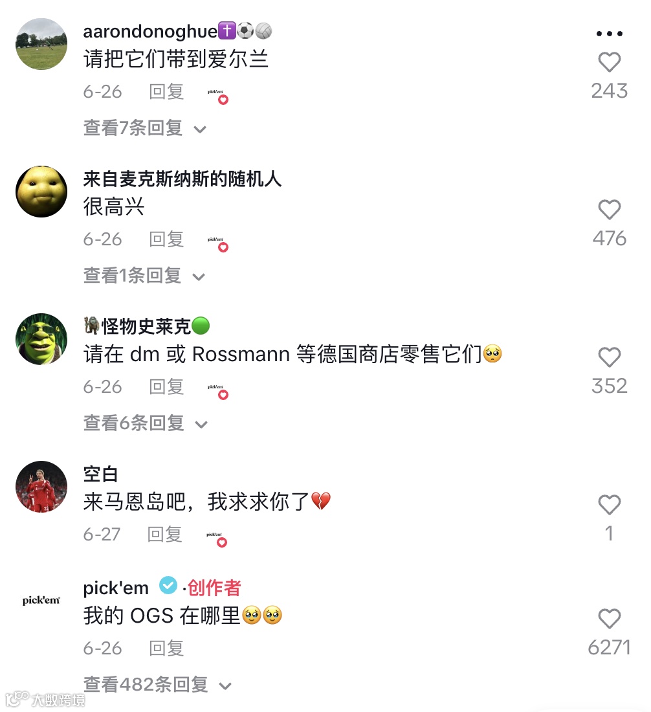Expand 查看6条回复 replies

pos(145,423)
